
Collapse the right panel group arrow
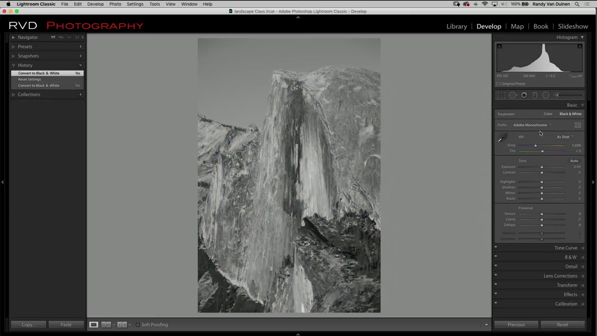[594, 182]
